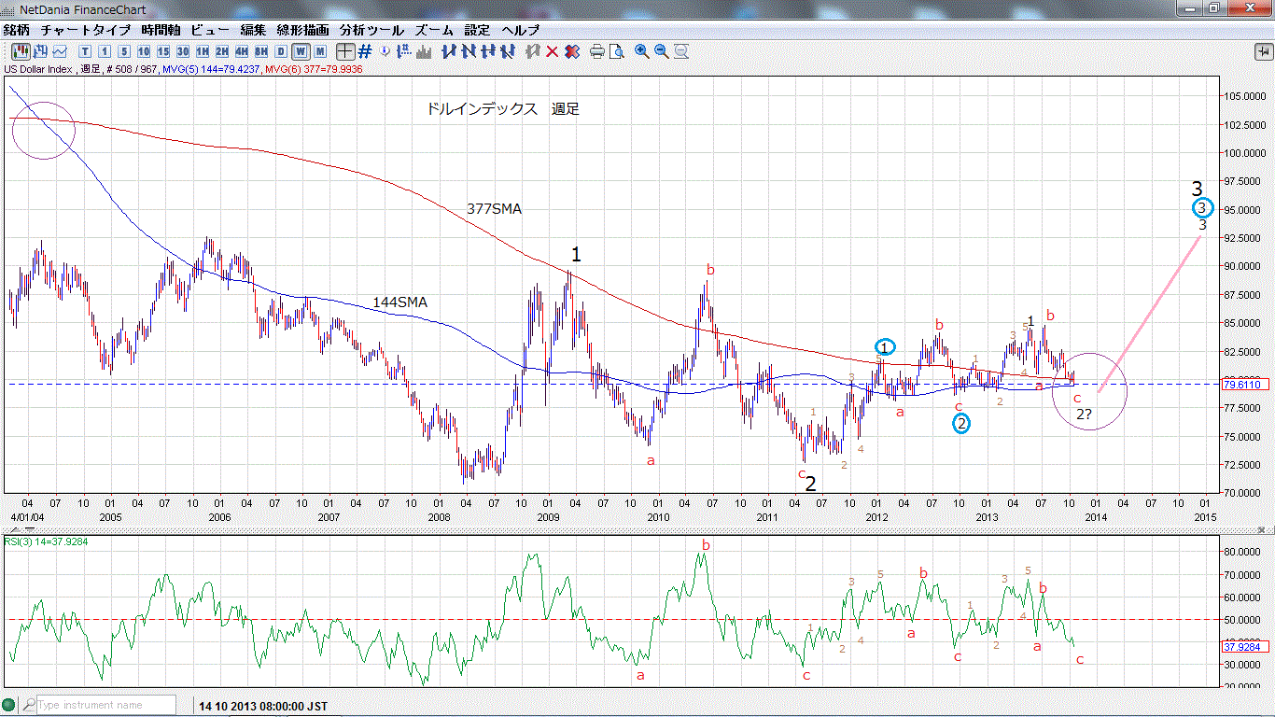Open the ビュー menu
Image resolution: width=1275 pixels, height=717 pixels.
tap(210, 30)
